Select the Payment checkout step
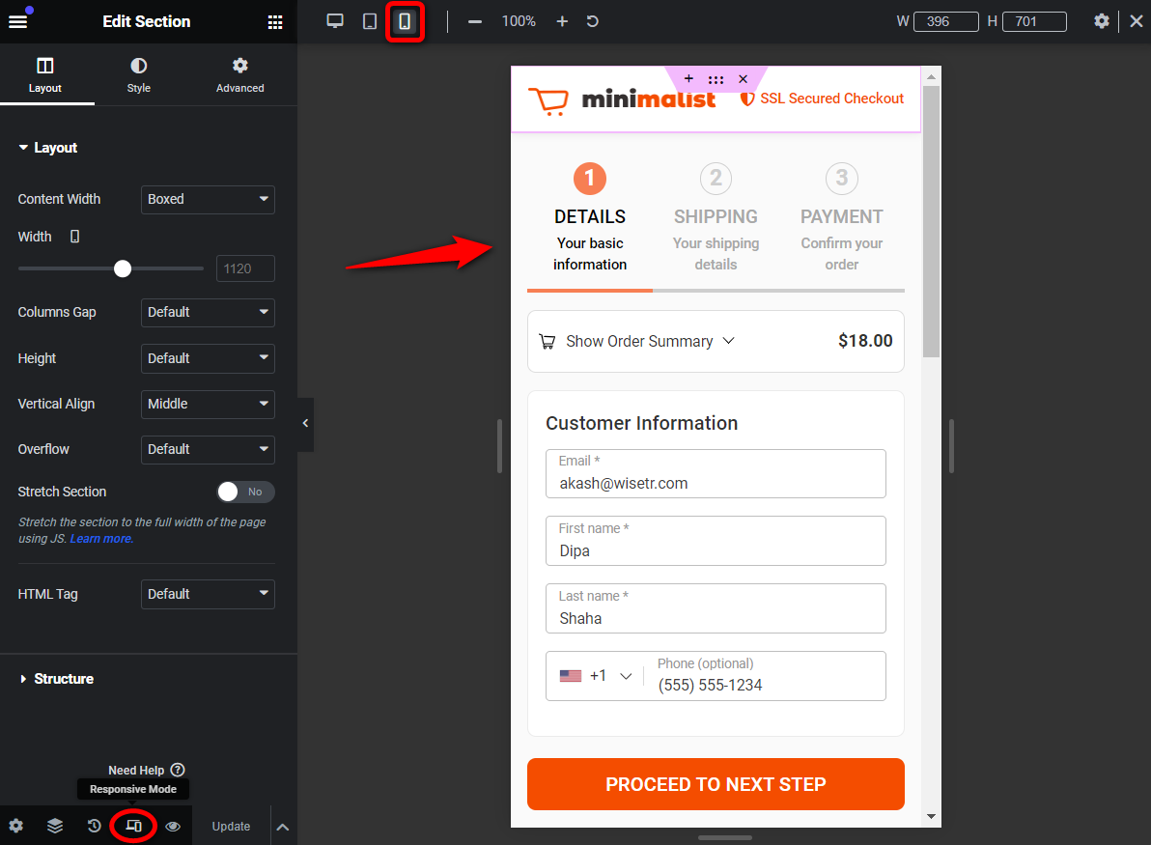This screenshot has width=1151, height=845. point(842,218)
